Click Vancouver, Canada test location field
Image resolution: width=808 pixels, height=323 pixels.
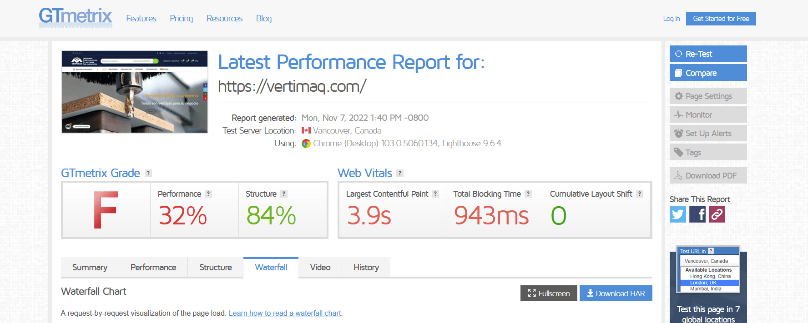coord(709,261)
